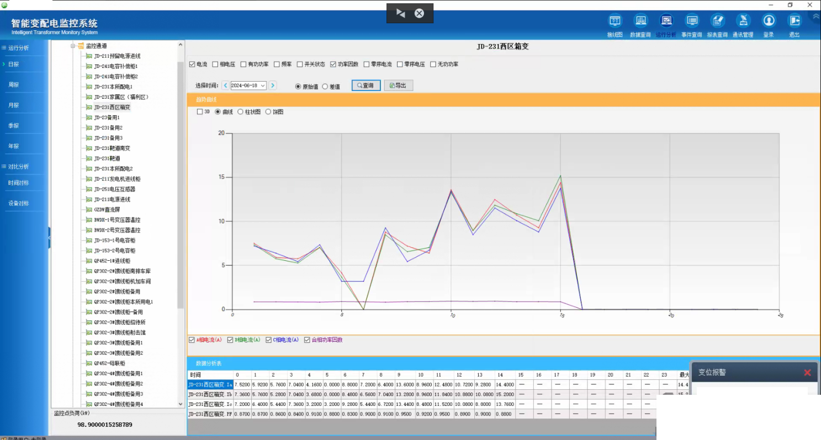This screenshot has height=440, width=821.
Task: Select QP452-母联柜 in the tree
Action: point(109,363)
